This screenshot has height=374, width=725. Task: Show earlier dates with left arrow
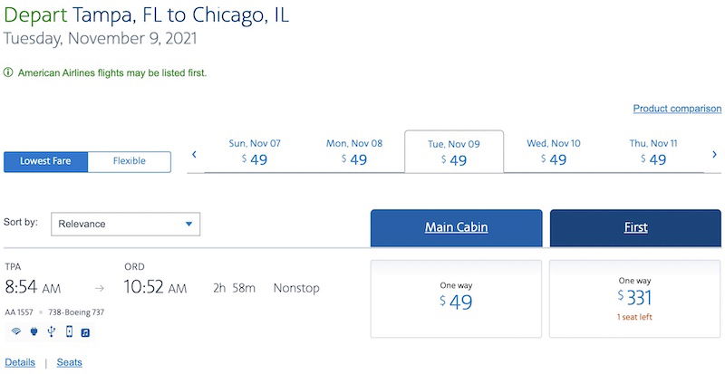coord(194,155)
